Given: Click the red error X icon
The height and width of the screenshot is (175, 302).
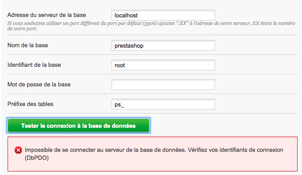Looking at the screenshot, I should [x=18, y=150].
